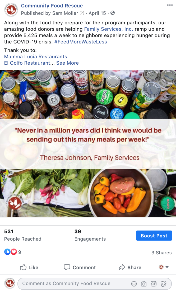Image resolution: width=176 pixels, height=292 pixels.
Task: Click the globe public audience icon
Action: point(113,13)
